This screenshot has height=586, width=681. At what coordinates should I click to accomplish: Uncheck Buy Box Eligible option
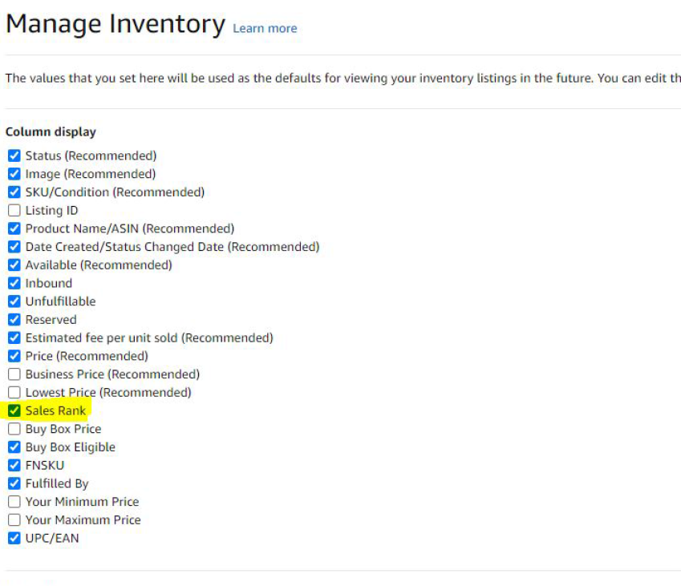(14, 447)
